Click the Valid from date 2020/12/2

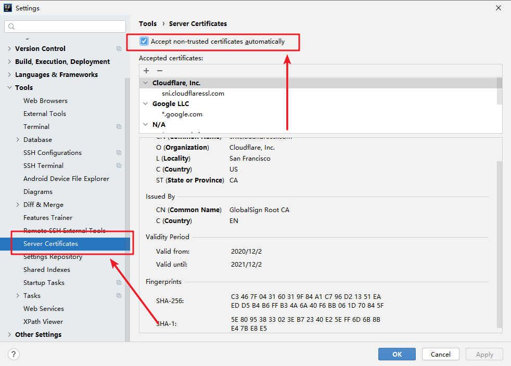click(x=246, y=252)
